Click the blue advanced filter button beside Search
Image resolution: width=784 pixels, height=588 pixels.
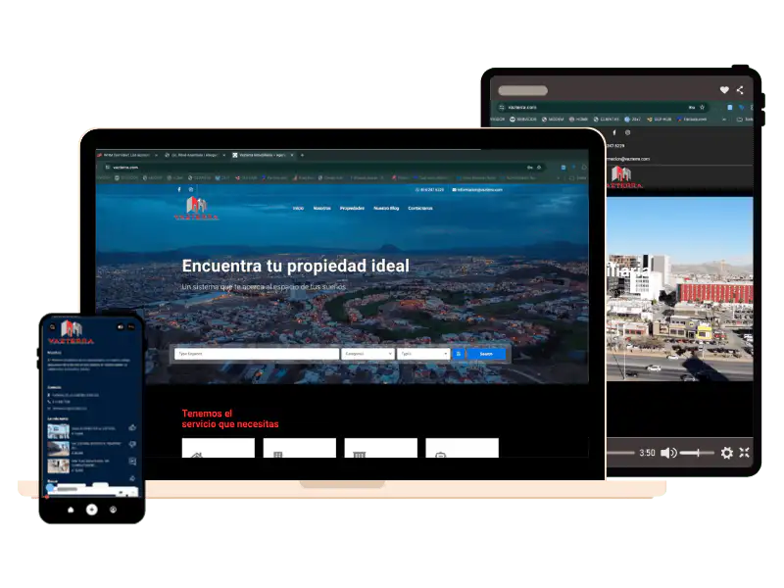pyautogui.click(x=458, y=353)
